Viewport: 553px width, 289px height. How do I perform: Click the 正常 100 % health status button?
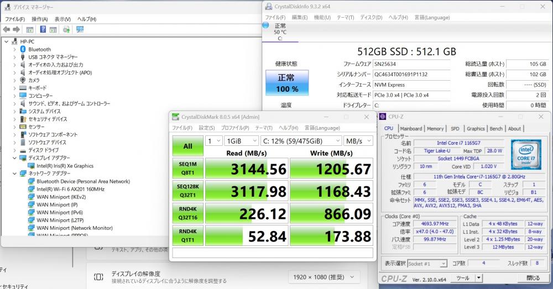pyautogui.click(x=287, y=83)
